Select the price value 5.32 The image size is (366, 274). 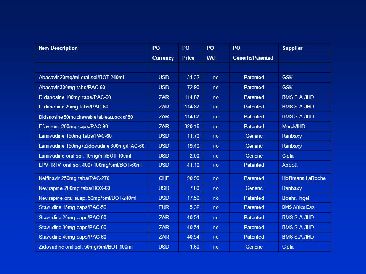pyautogui.click(x=194, y=207)
